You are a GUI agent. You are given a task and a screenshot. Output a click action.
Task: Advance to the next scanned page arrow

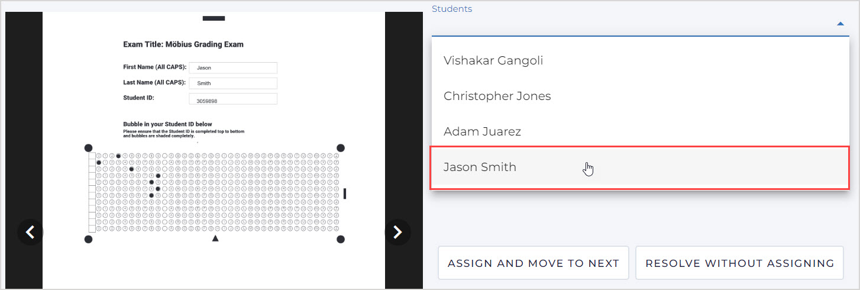coord(397,232)
